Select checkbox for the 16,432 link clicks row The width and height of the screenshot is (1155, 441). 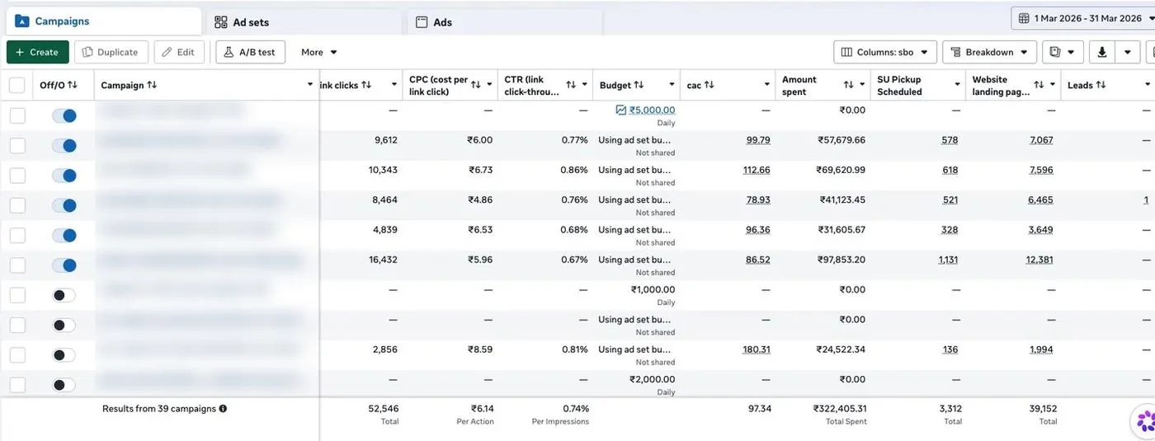pyautogui.click(x=17, y=265)
